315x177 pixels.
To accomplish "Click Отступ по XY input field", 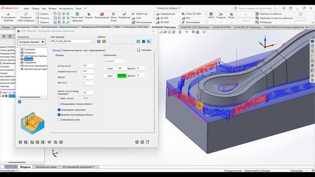I will point(88,65).
